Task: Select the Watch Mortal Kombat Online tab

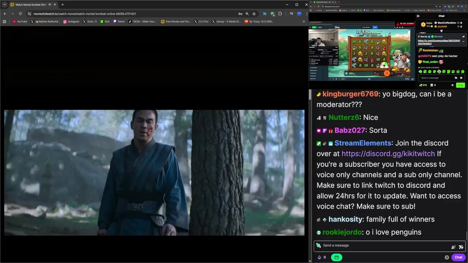Action: (x=33, y=4)
